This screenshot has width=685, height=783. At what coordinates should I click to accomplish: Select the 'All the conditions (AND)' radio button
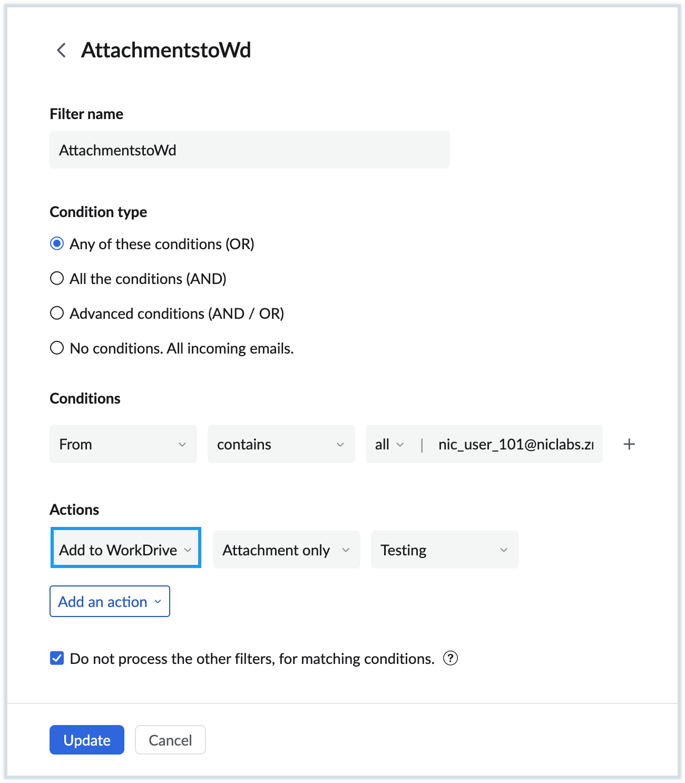[57, 278]
